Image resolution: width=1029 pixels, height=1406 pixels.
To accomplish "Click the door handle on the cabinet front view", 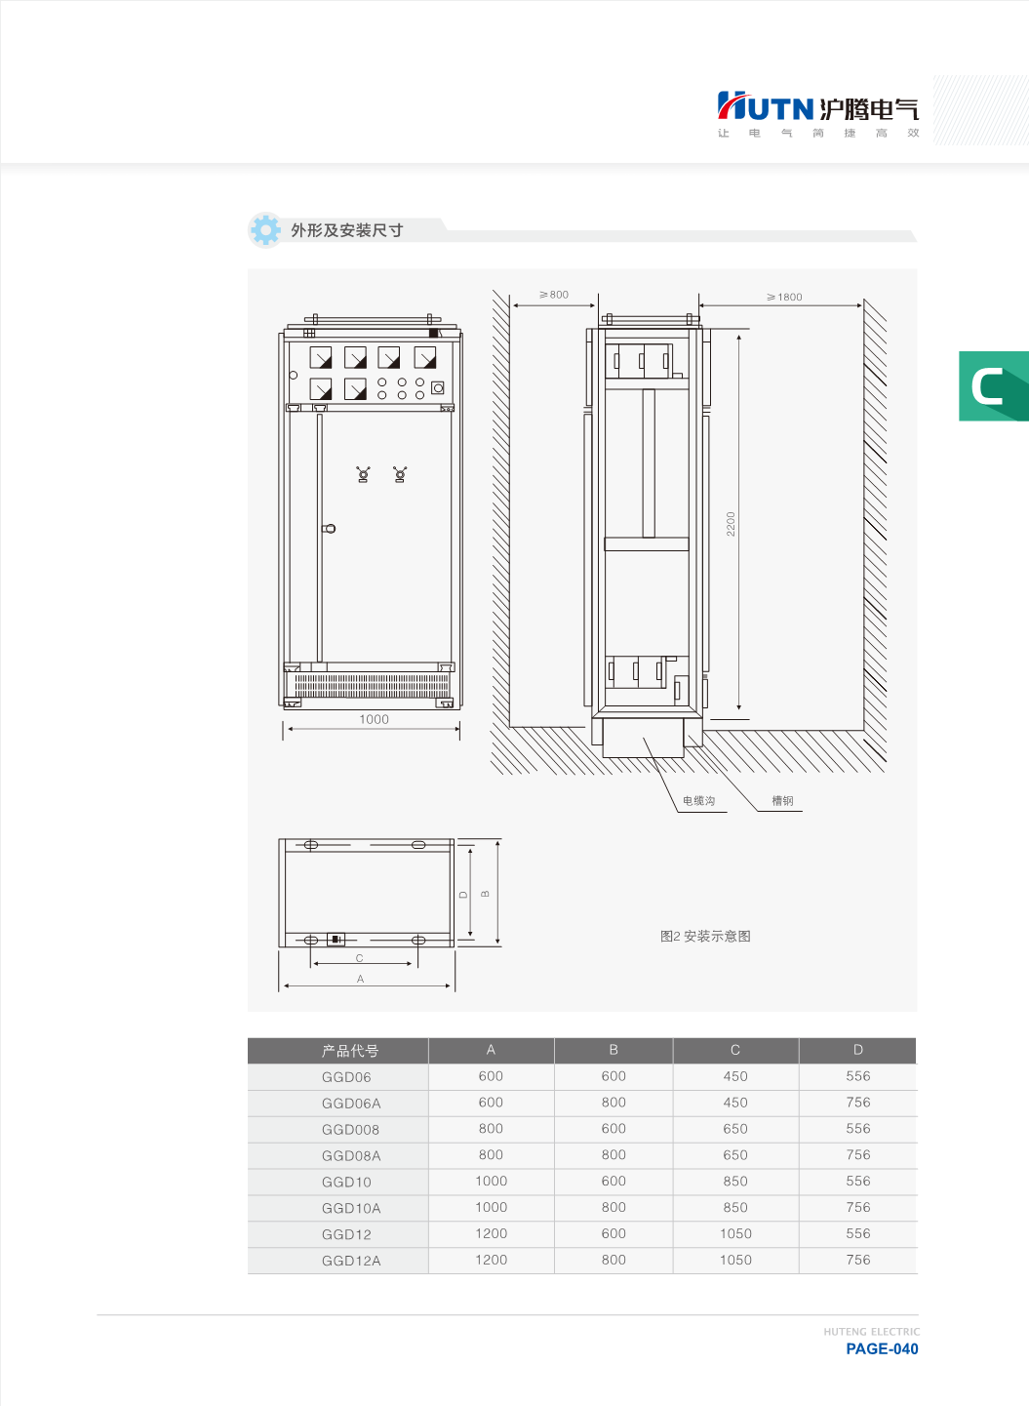I will pos(330,529).
